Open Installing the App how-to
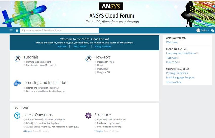This screenshot has height=138, width=215. (105, 62)
